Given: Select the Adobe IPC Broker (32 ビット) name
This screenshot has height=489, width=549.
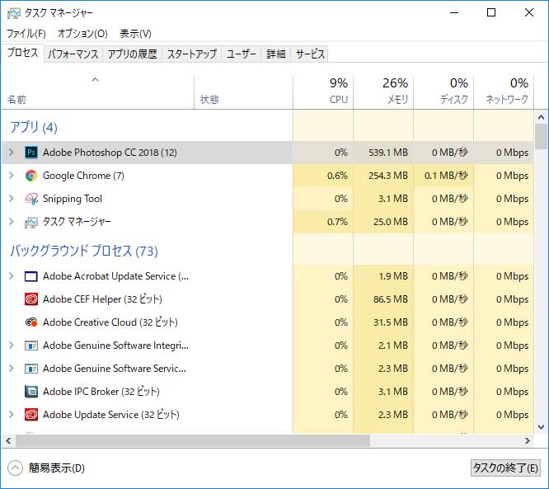Looking at the screenshot, I should (101, 392).
